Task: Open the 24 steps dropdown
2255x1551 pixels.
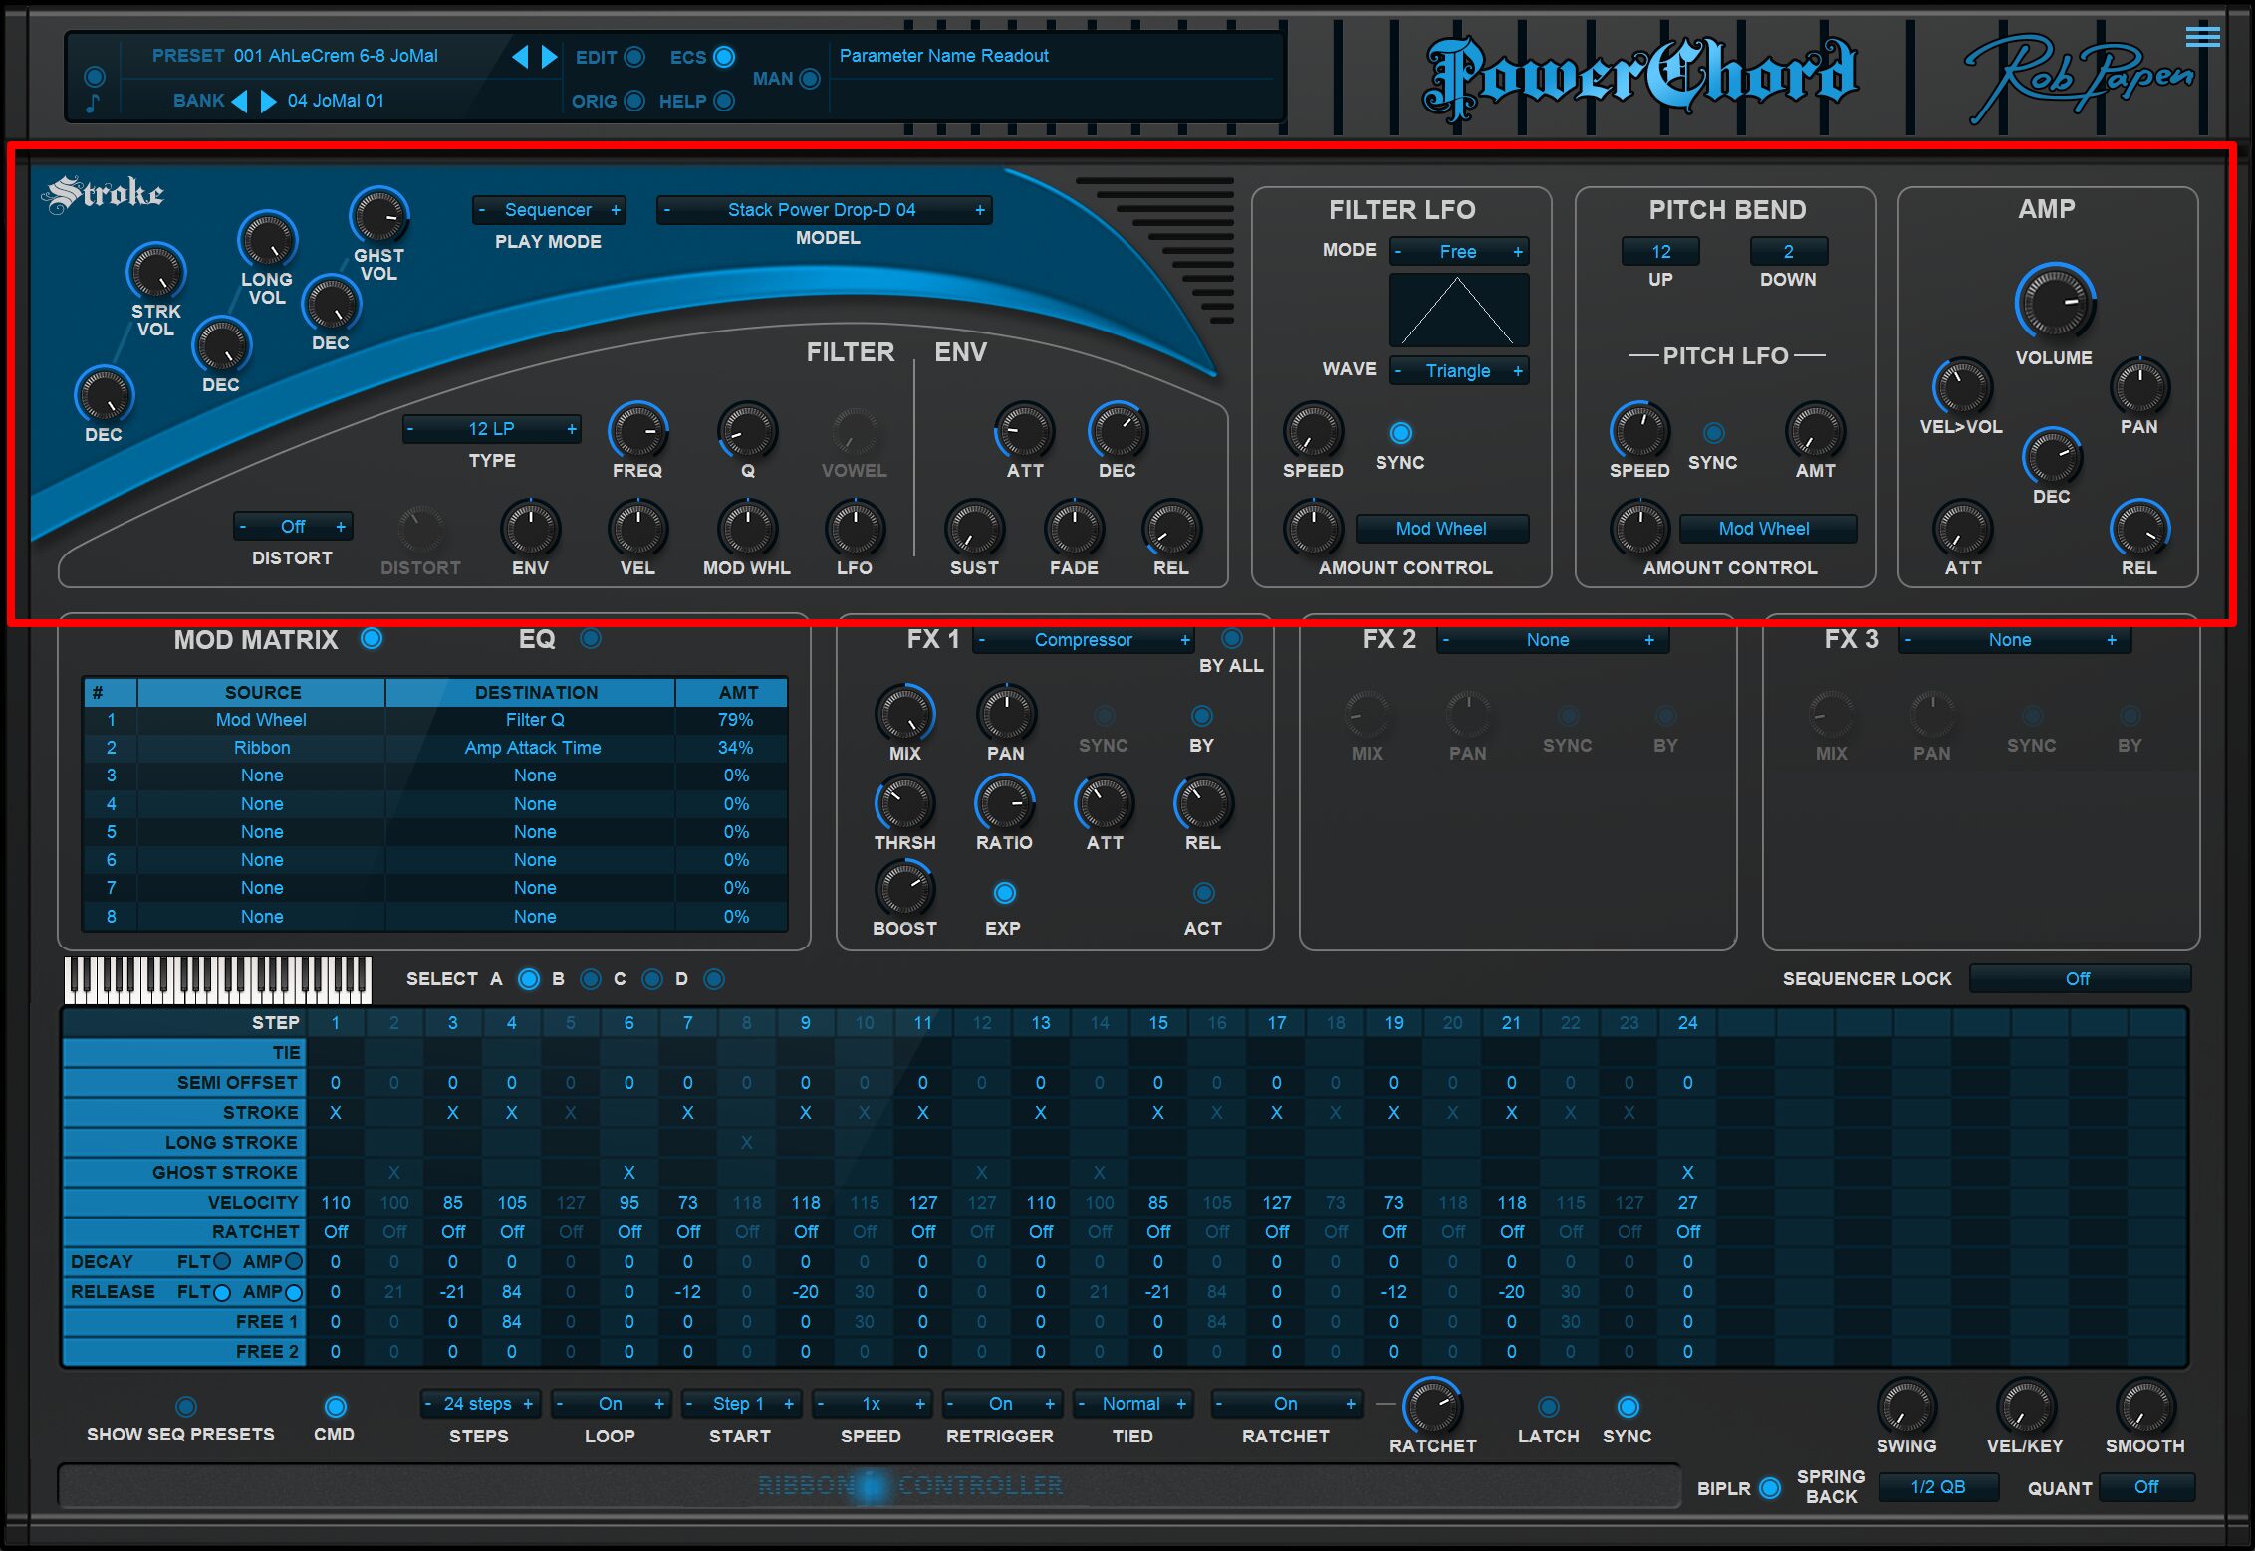Action: (479, 1404)
